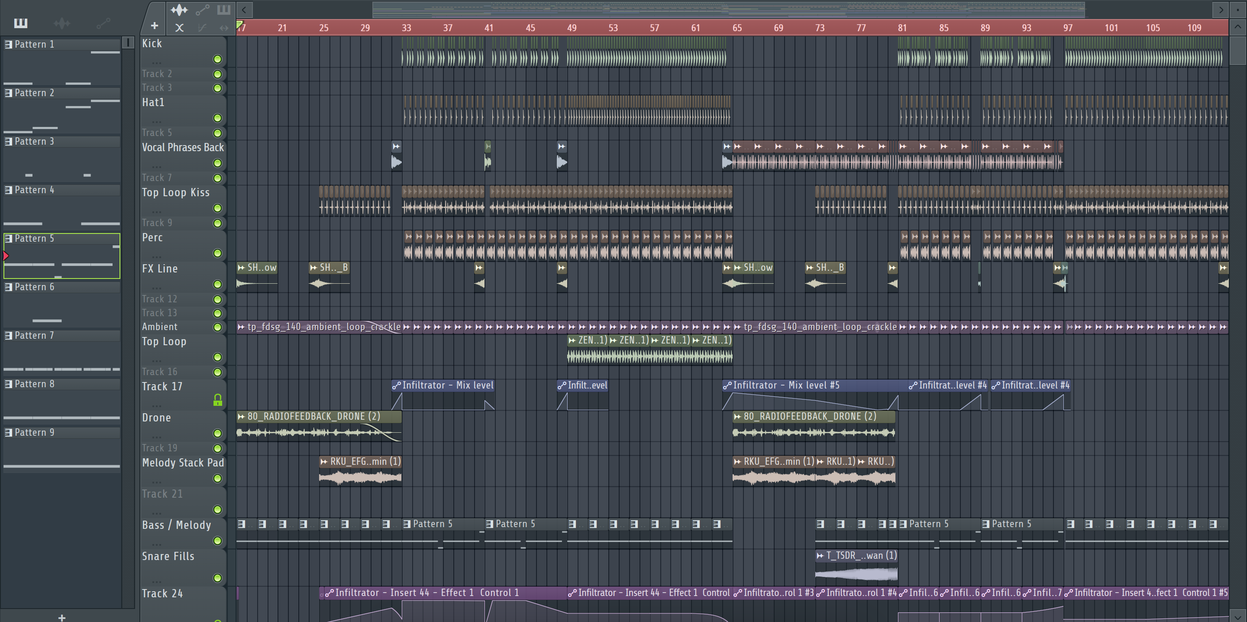Click the X-shaped icon below the waveform icon
Screen dimensions: 1247x622
point(179,28)
